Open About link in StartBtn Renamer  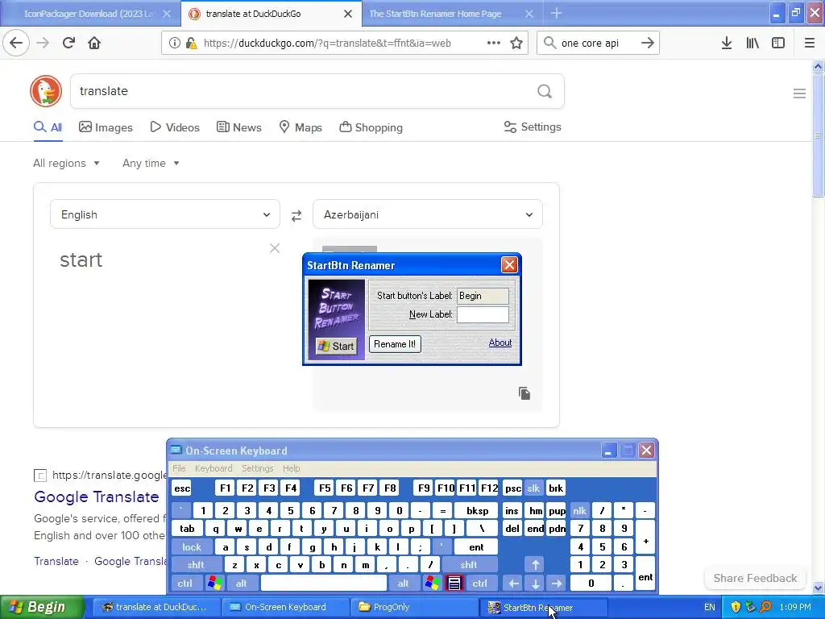point(500,343)
